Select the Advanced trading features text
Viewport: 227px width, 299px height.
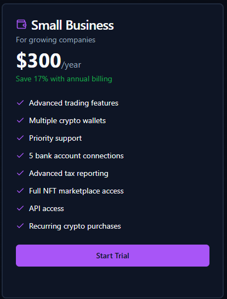pos(73,103)
